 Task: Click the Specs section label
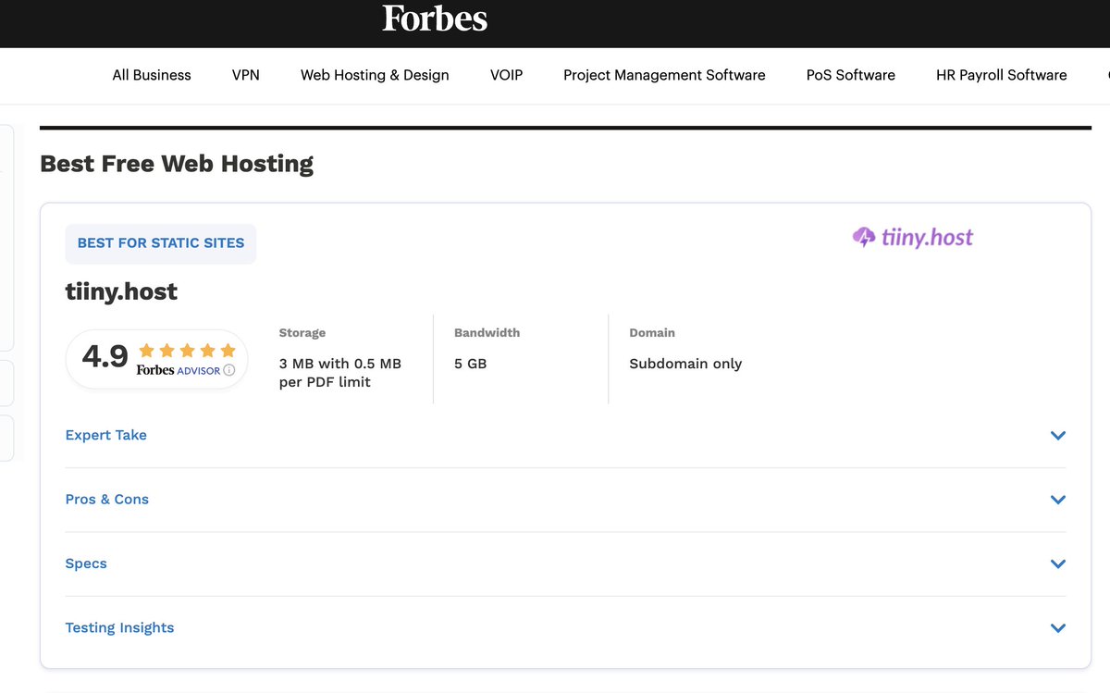pyautogui.click(x=86, y=563)
